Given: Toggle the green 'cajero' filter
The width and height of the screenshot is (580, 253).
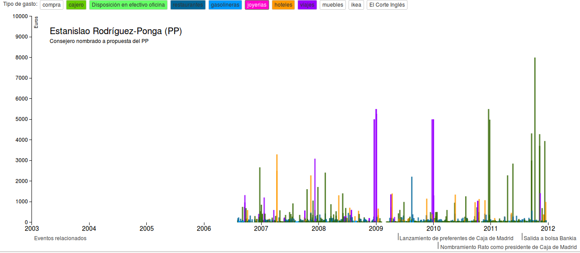Looking at the screenshot, I should coord(76,5).
